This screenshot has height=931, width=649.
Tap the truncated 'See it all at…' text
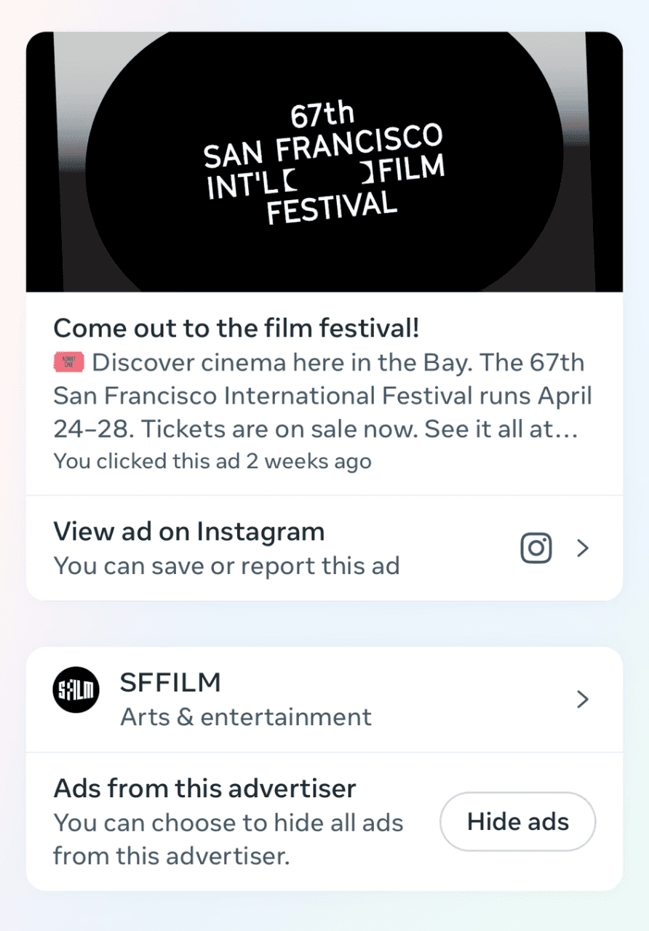[x=501, y=429]
